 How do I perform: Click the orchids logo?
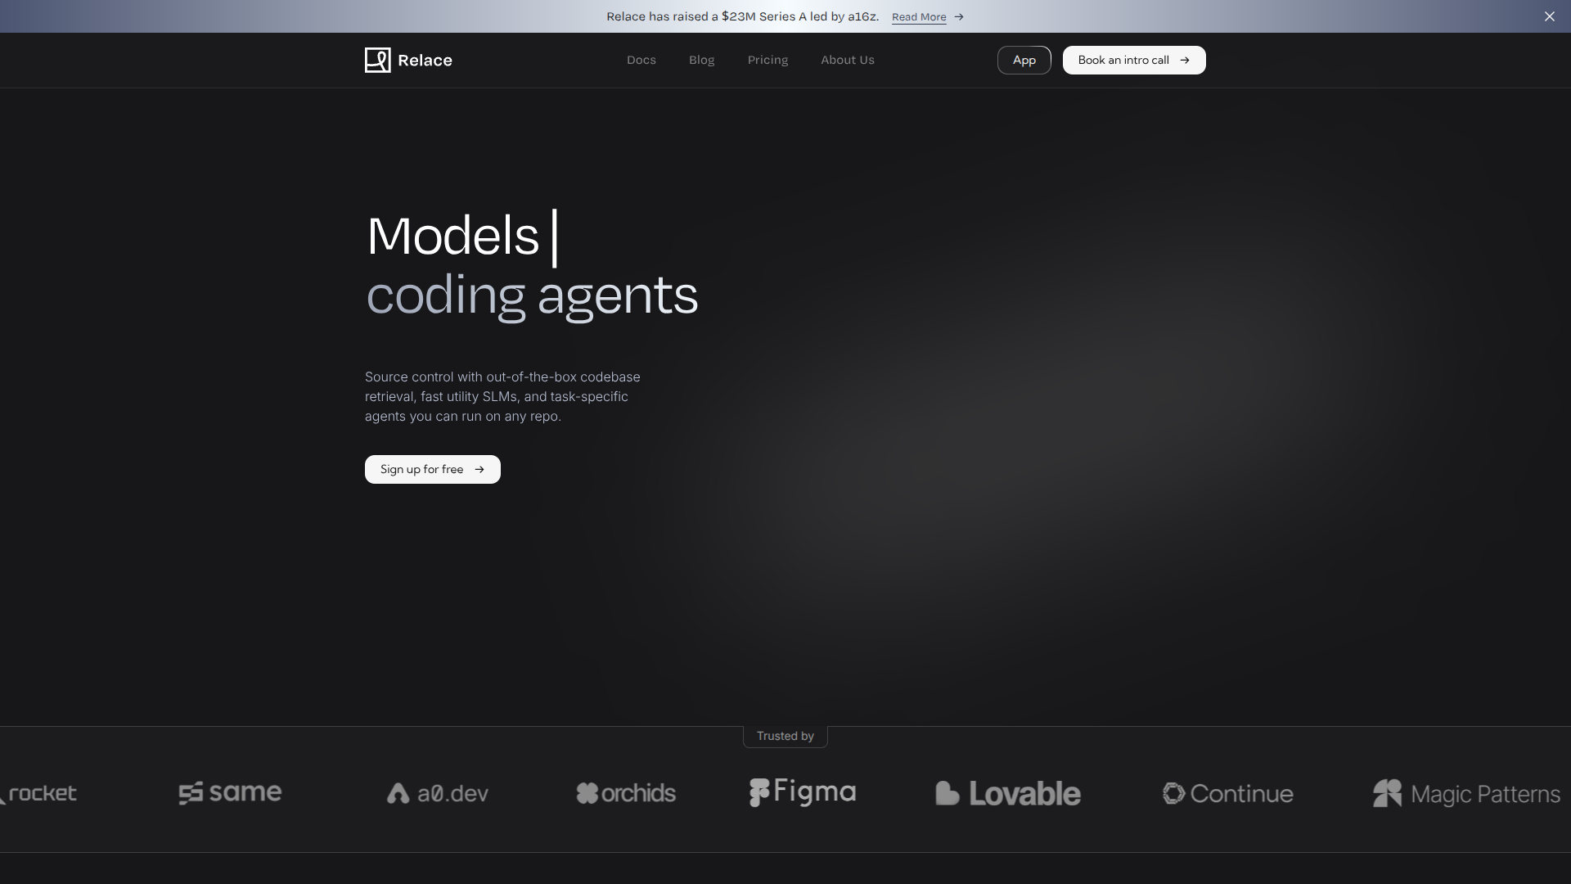[625, 792]
